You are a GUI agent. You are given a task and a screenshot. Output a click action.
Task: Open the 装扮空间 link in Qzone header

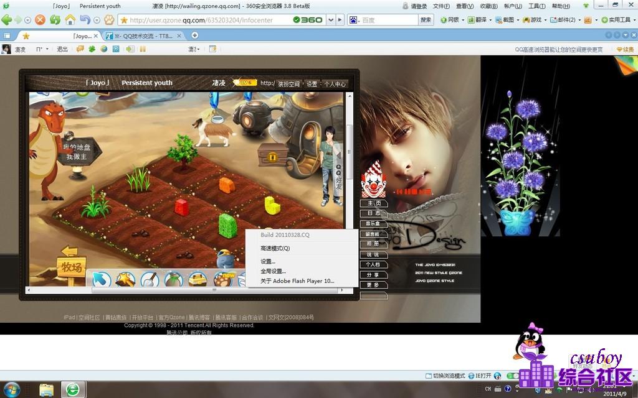coord(288,83)
